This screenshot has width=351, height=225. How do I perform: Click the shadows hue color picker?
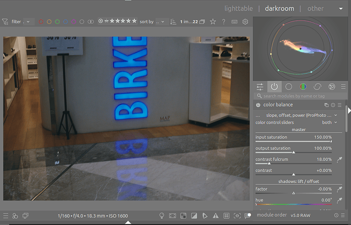pyautogui.click(x=340, y=200)
